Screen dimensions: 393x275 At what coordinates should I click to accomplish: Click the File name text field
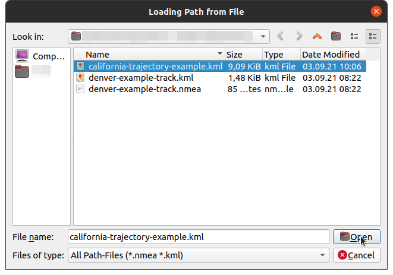(198, 237)
